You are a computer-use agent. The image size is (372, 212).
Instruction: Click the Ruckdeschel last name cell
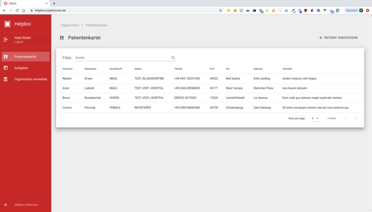(92, 98)
